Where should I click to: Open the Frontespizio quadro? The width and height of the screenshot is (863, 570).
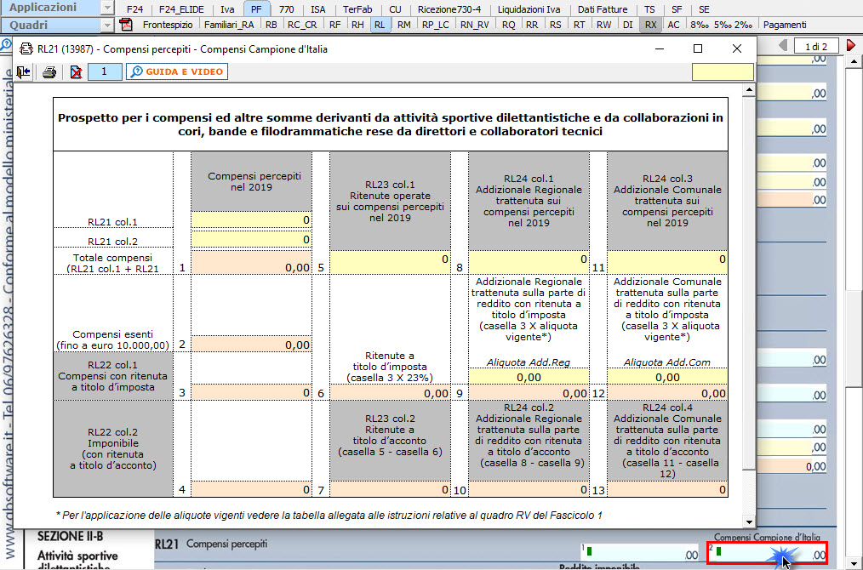pyautogui.click(x=168, y=25)
